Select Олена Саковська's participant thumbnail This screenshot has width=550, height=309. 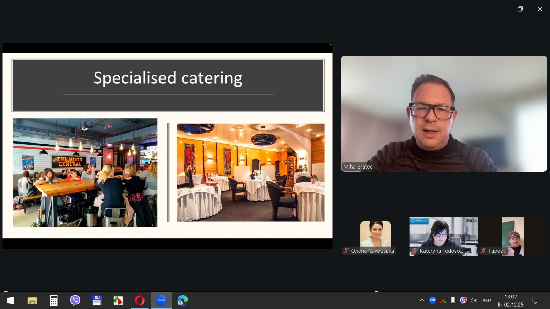(x=375, y=237)
